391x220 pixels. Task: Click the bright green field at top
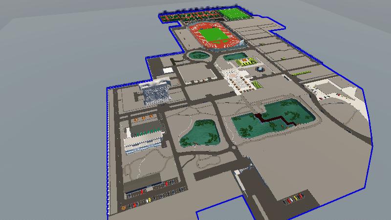click(x=234, y=14)
